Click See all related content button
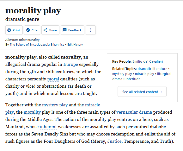 142,91
